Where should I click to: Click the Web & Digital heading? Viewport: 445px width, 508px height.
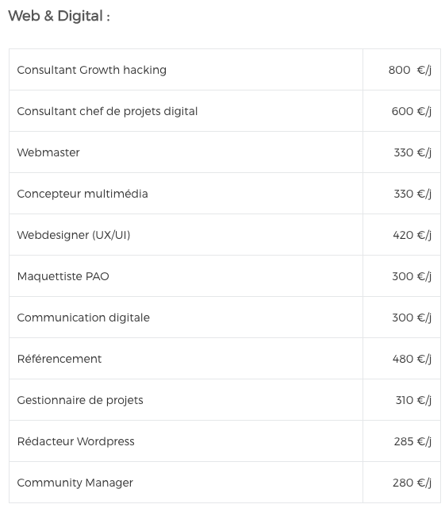point(59,16)
